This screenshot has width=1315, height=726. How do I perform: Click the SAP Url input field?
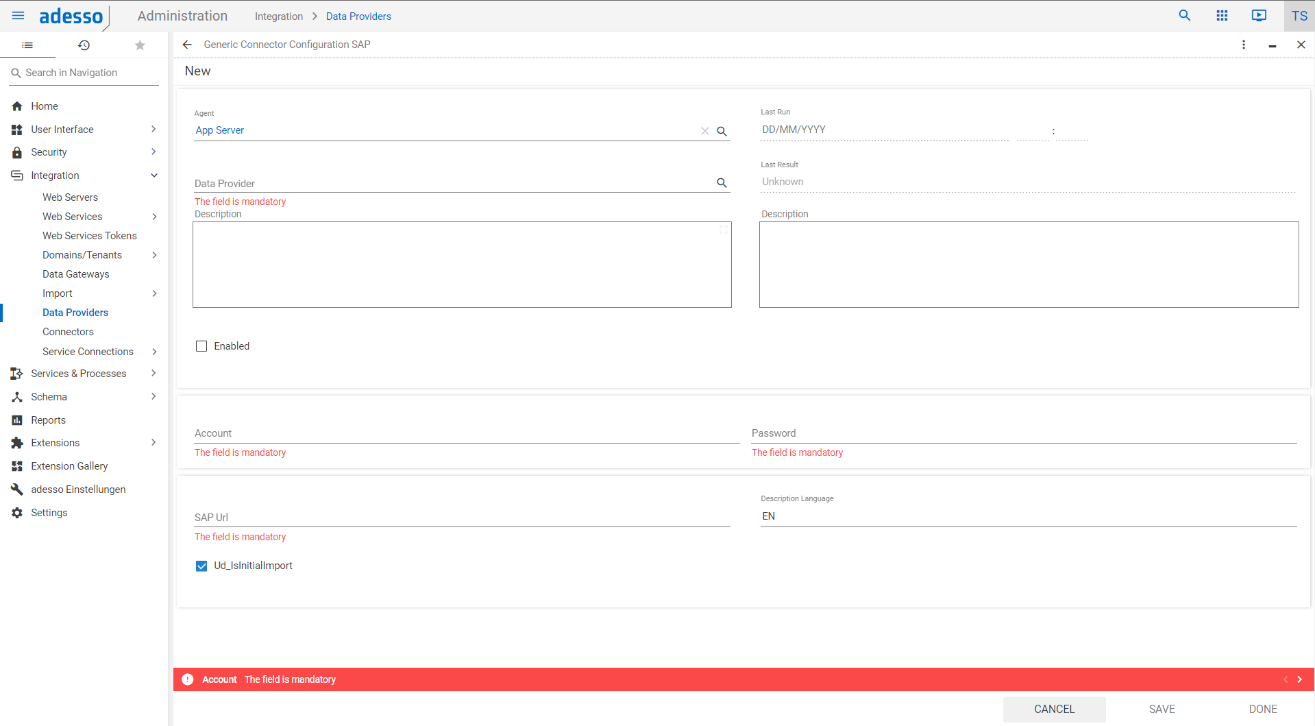point(462,518)
